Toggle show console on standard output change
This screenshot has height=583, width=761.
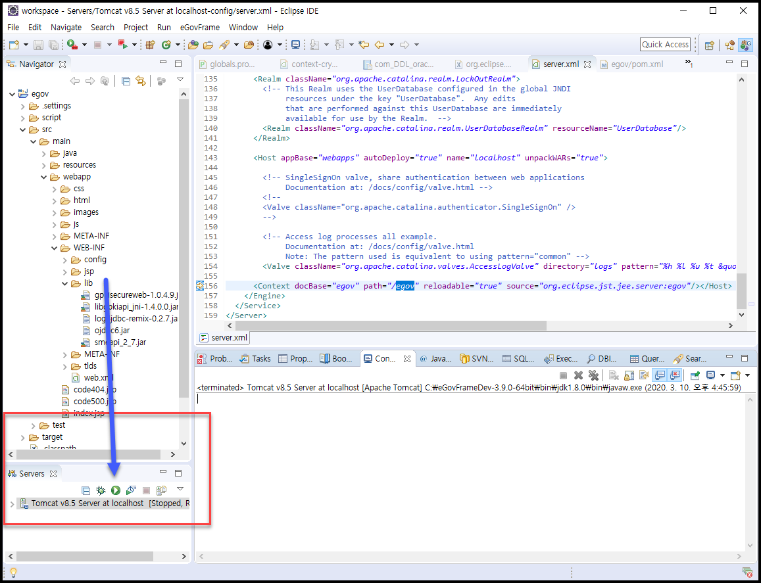pyautogui.click(x=660, y=375)
